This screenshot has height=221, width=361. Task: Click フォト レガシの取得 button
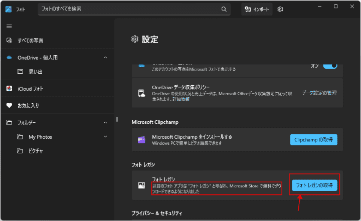(x=314, y=185)
